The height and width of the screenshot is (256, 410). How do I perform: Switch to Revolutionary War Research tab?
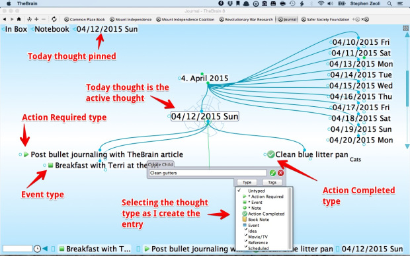[246, 19]
